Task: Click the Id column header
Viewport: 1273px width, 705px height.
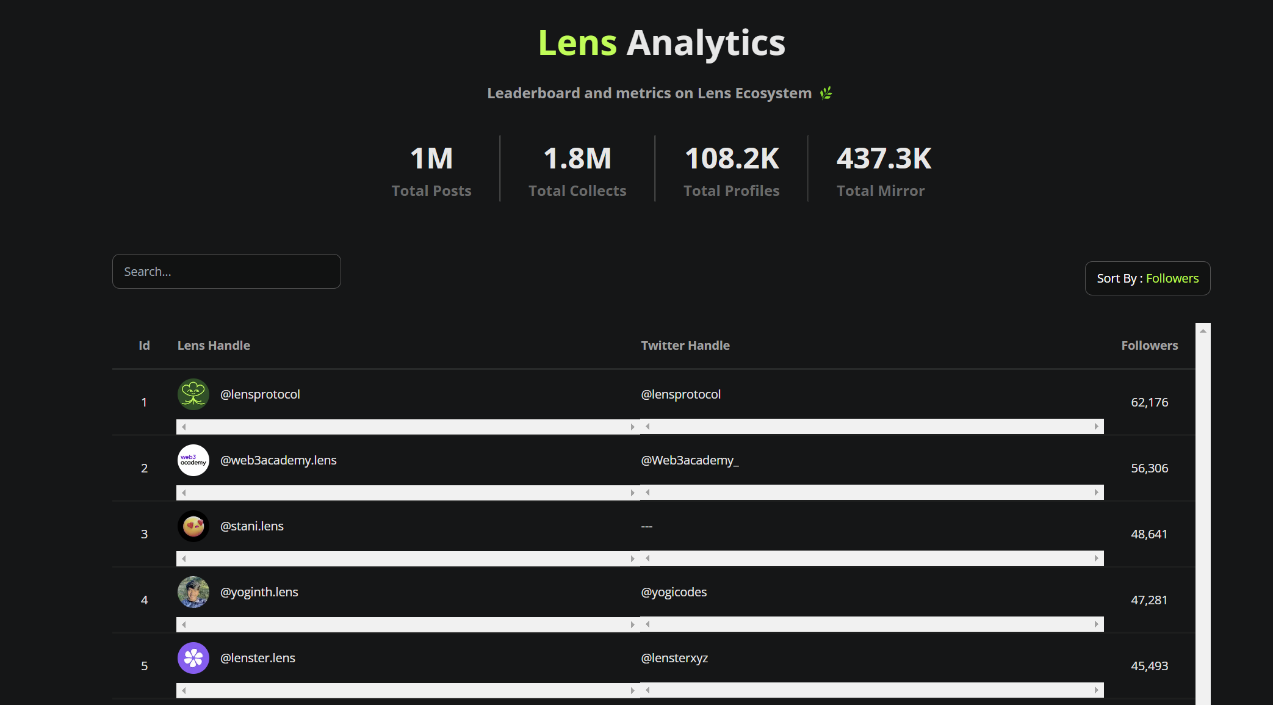Action: [144, 345]
